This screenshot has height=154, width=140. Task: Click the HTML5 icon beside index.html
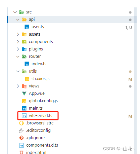[21, 152]
